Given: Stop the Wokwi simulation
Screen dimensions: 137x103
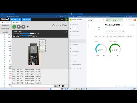Looking at the screenshot, I should click(19, 27).
